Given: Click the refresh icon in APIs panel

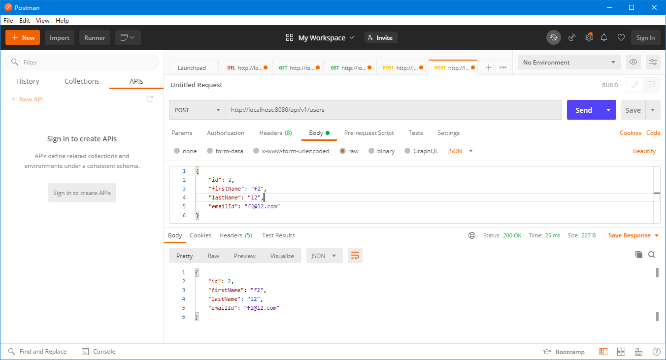Looking at the screenshot, I should 150,99.
